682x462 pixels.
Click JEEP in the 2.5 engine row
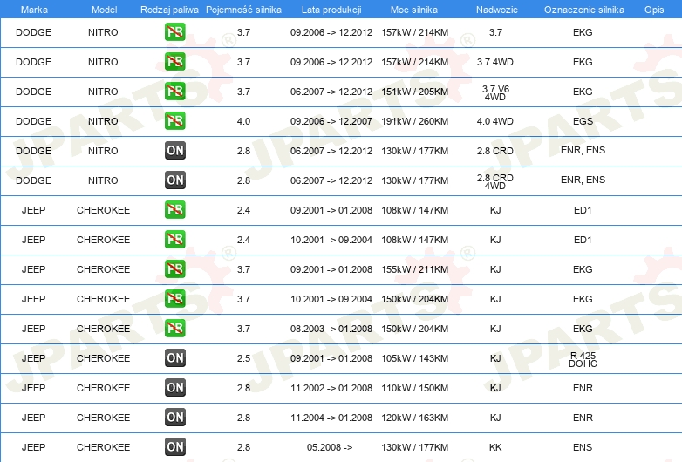33,358
